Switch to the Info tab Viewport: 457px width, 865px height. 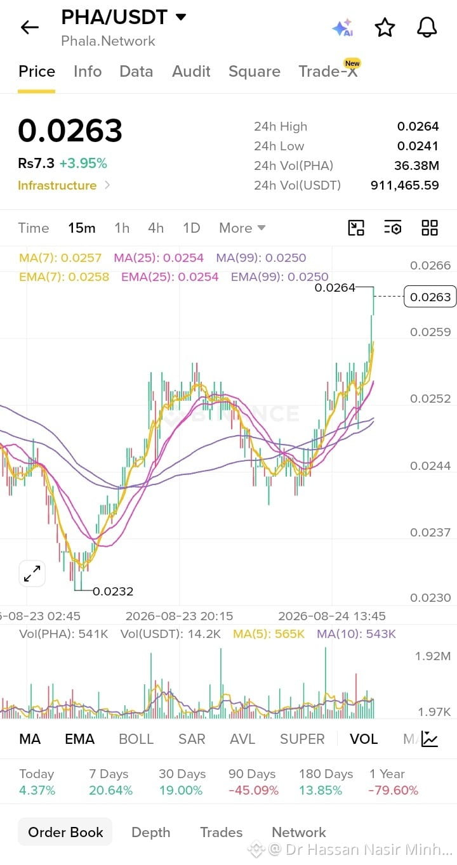click(x=88, y=71)
